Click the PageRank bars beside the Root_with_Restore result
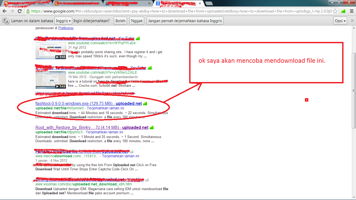The image size is (356, 200). (x=152, y=127)
